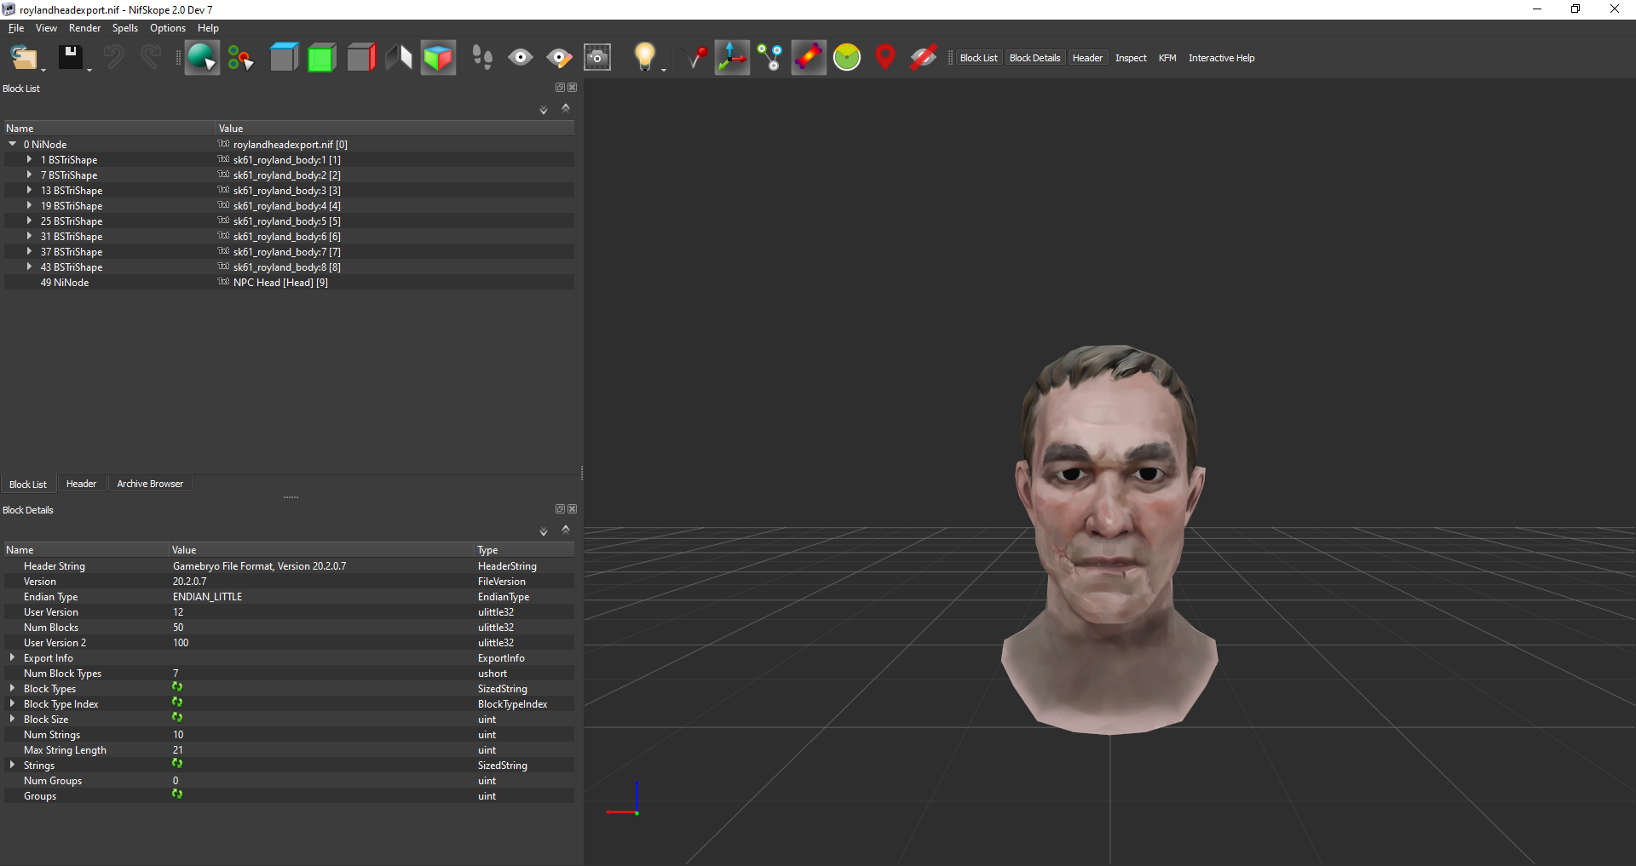Toggle the red map marker icon
The image size is (1636, 866).
[x=885, y=58]
